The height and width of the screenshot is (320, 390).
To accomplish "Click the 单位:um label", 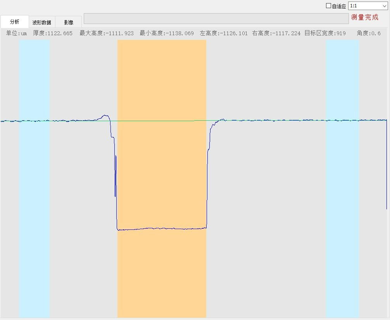I will [x=16, y=33].
